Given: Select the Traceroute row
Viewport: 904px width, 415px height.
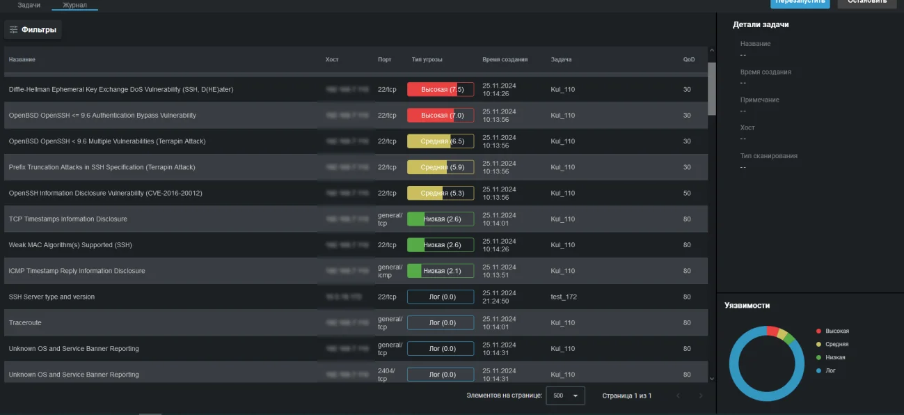Looking at the screenshot, I should [356, 322].
